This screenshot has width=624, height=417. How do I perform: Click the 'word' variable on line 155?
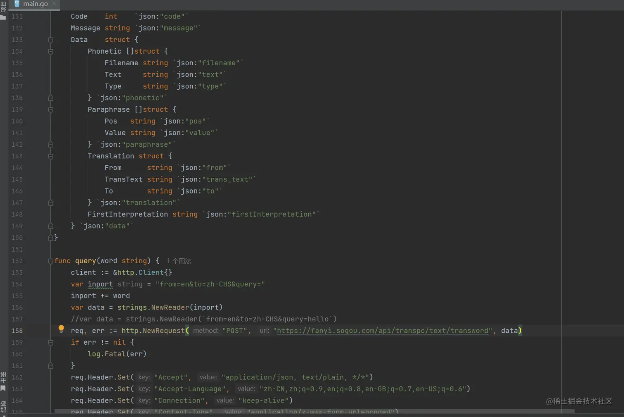coord(121,296)
